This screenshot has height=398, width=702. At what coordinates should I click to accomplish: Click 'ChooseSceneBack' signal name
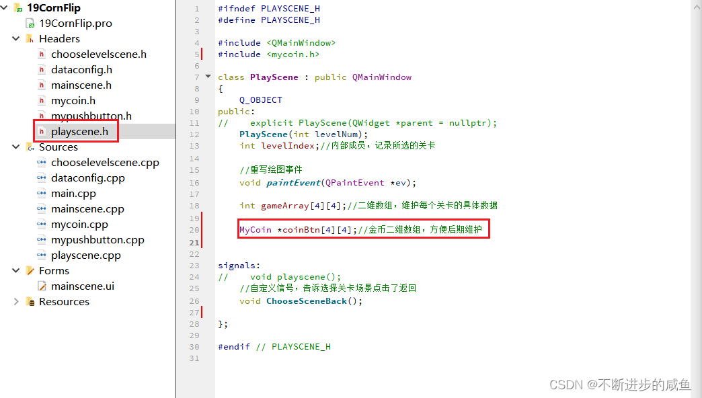pyautogui.click(x=306, y=301)
